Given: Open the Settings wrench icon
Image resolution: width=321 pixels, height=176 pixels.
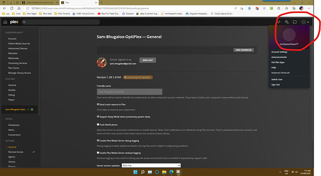Looking at the screenshot, I should click(287, 22).
